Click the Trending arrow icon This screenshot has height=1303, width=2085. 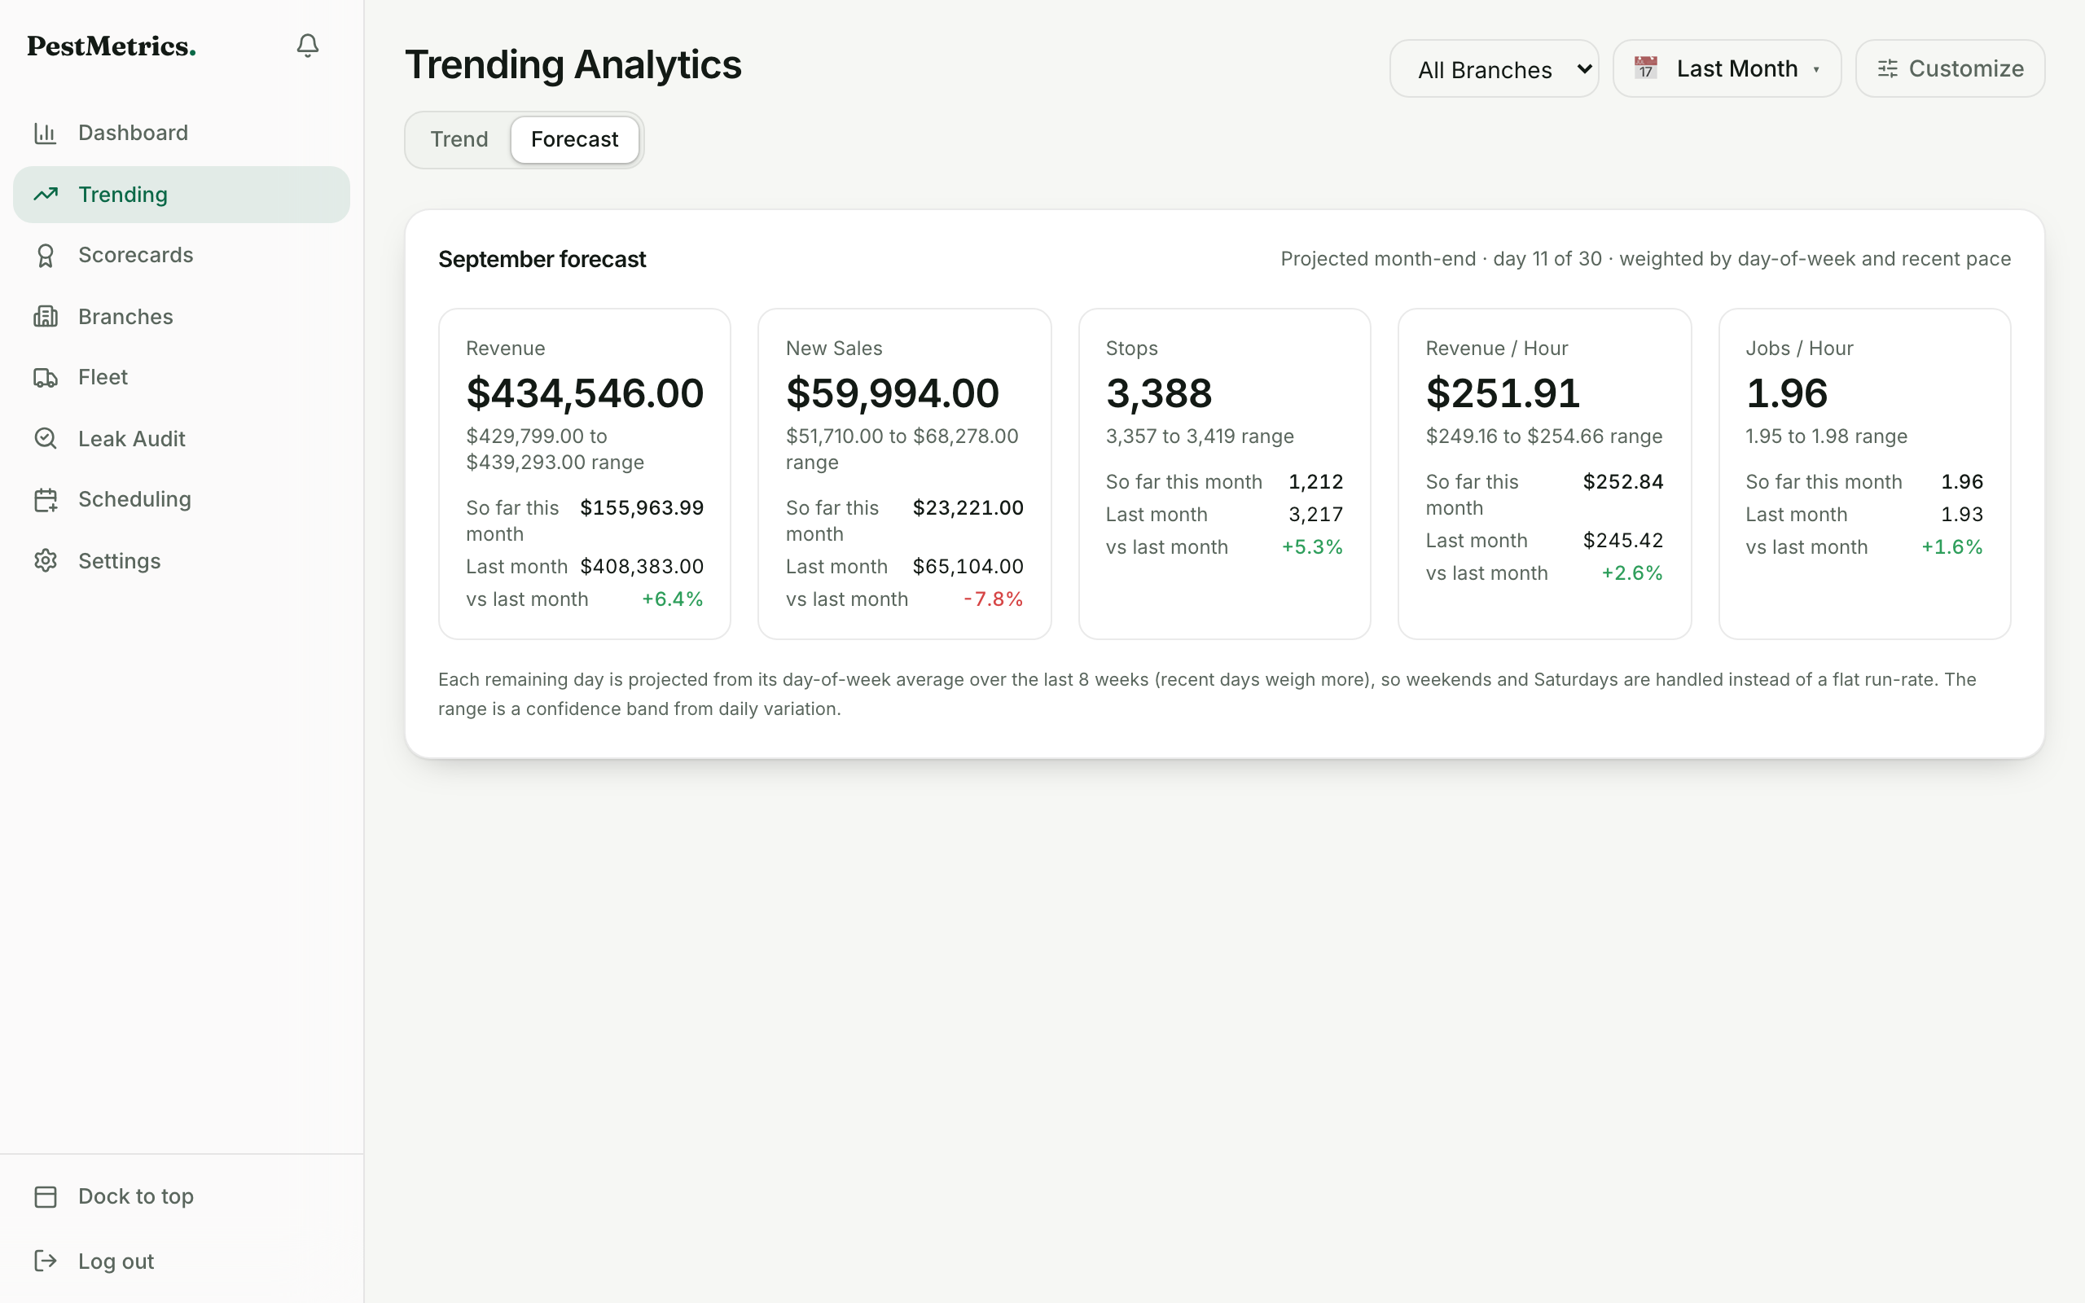[46, 194]
